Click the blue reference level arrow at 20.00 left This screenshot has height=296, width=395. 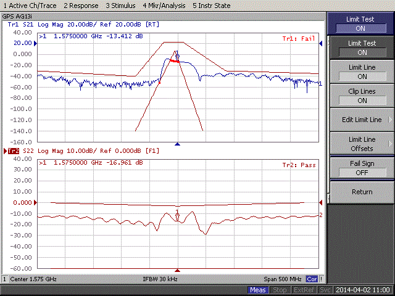coord(36,43)
